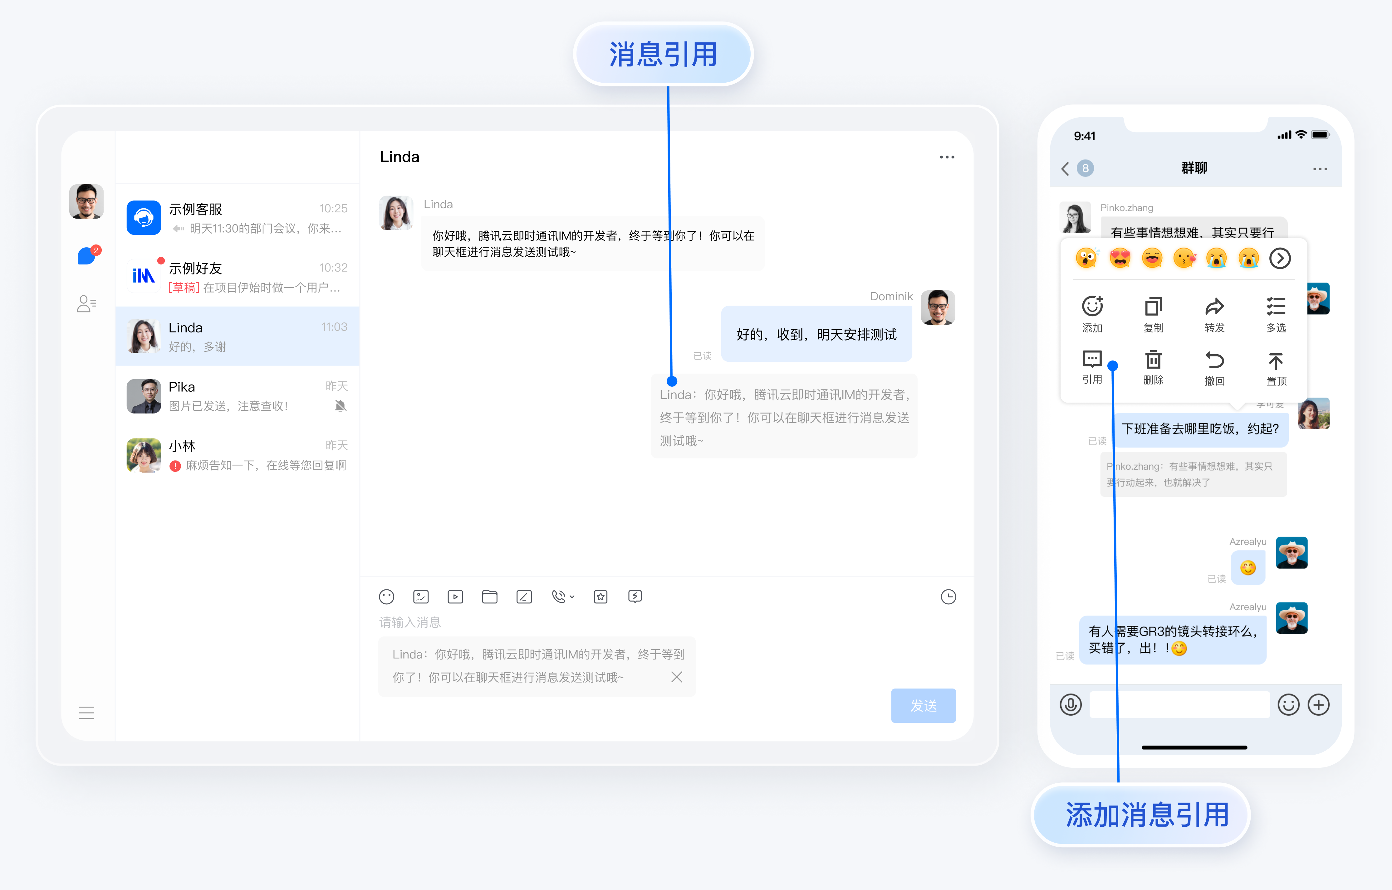Open the hamburger menu at sidebar bottom
1392x890 pixels.
pyautogui.click(x=86, y=713)
